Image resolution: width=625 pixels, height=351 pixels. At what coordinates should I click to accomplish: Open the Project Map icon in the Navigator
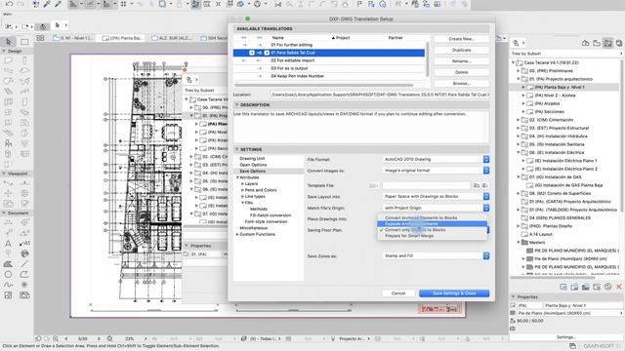[586, 43]
